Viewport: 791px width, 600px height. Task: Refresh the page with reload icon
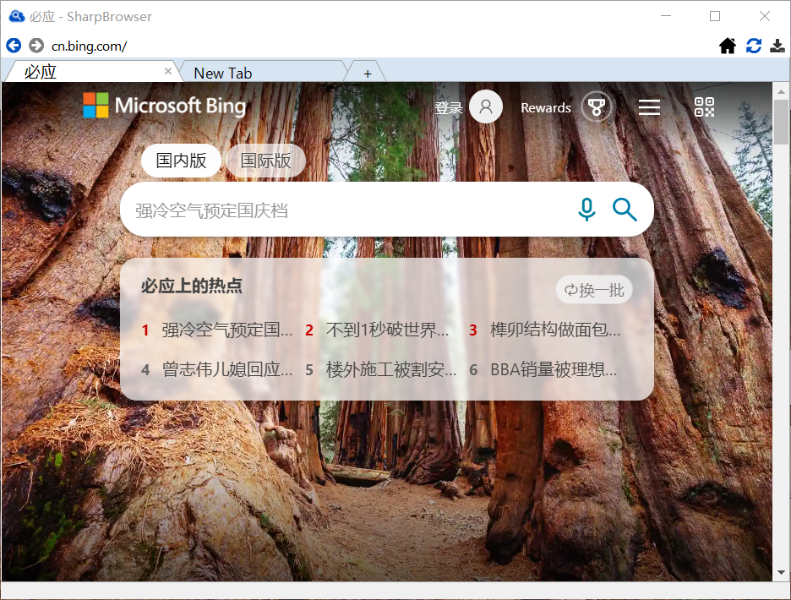753,46
